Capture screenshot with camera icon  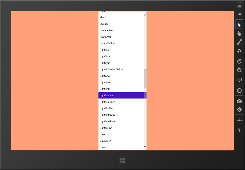pyautogui.click(x=239, y=101)
